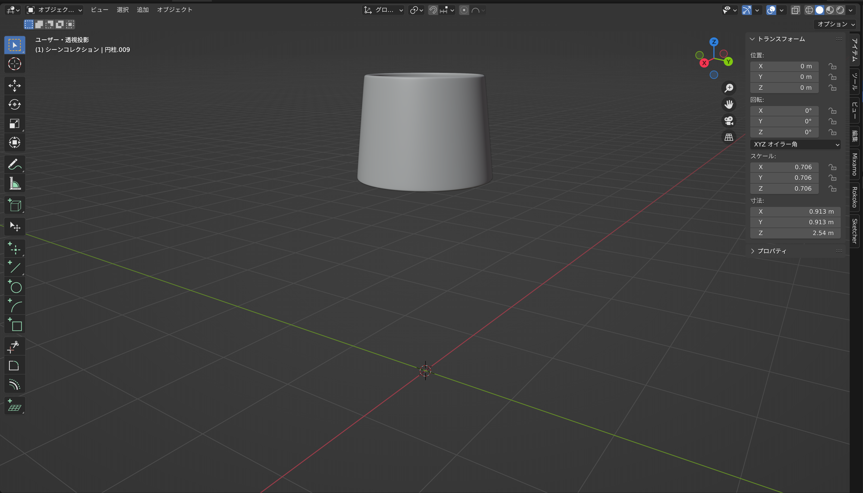Click the blue Z axis gizmo ball
The width and height of the screenshot is (863, 493).
tap(714, 42)
